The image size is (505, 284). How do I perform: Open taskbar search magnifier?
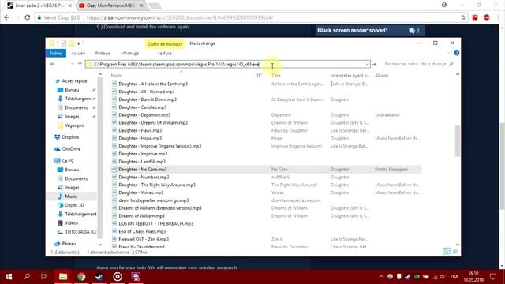coord(27,277)
